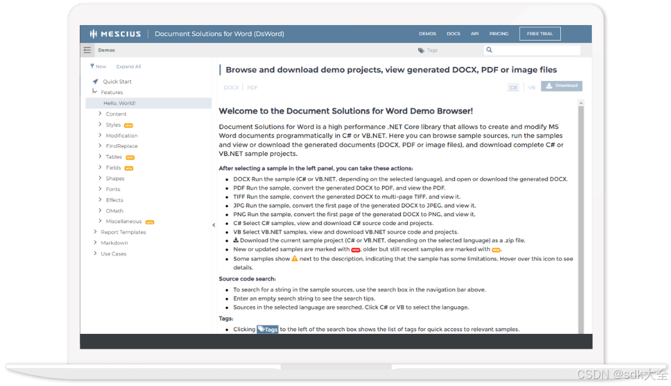Image resolution: width=671 pixels, height=386 pixels.
Task: Click the Download button
Action: tap(562, 86)
